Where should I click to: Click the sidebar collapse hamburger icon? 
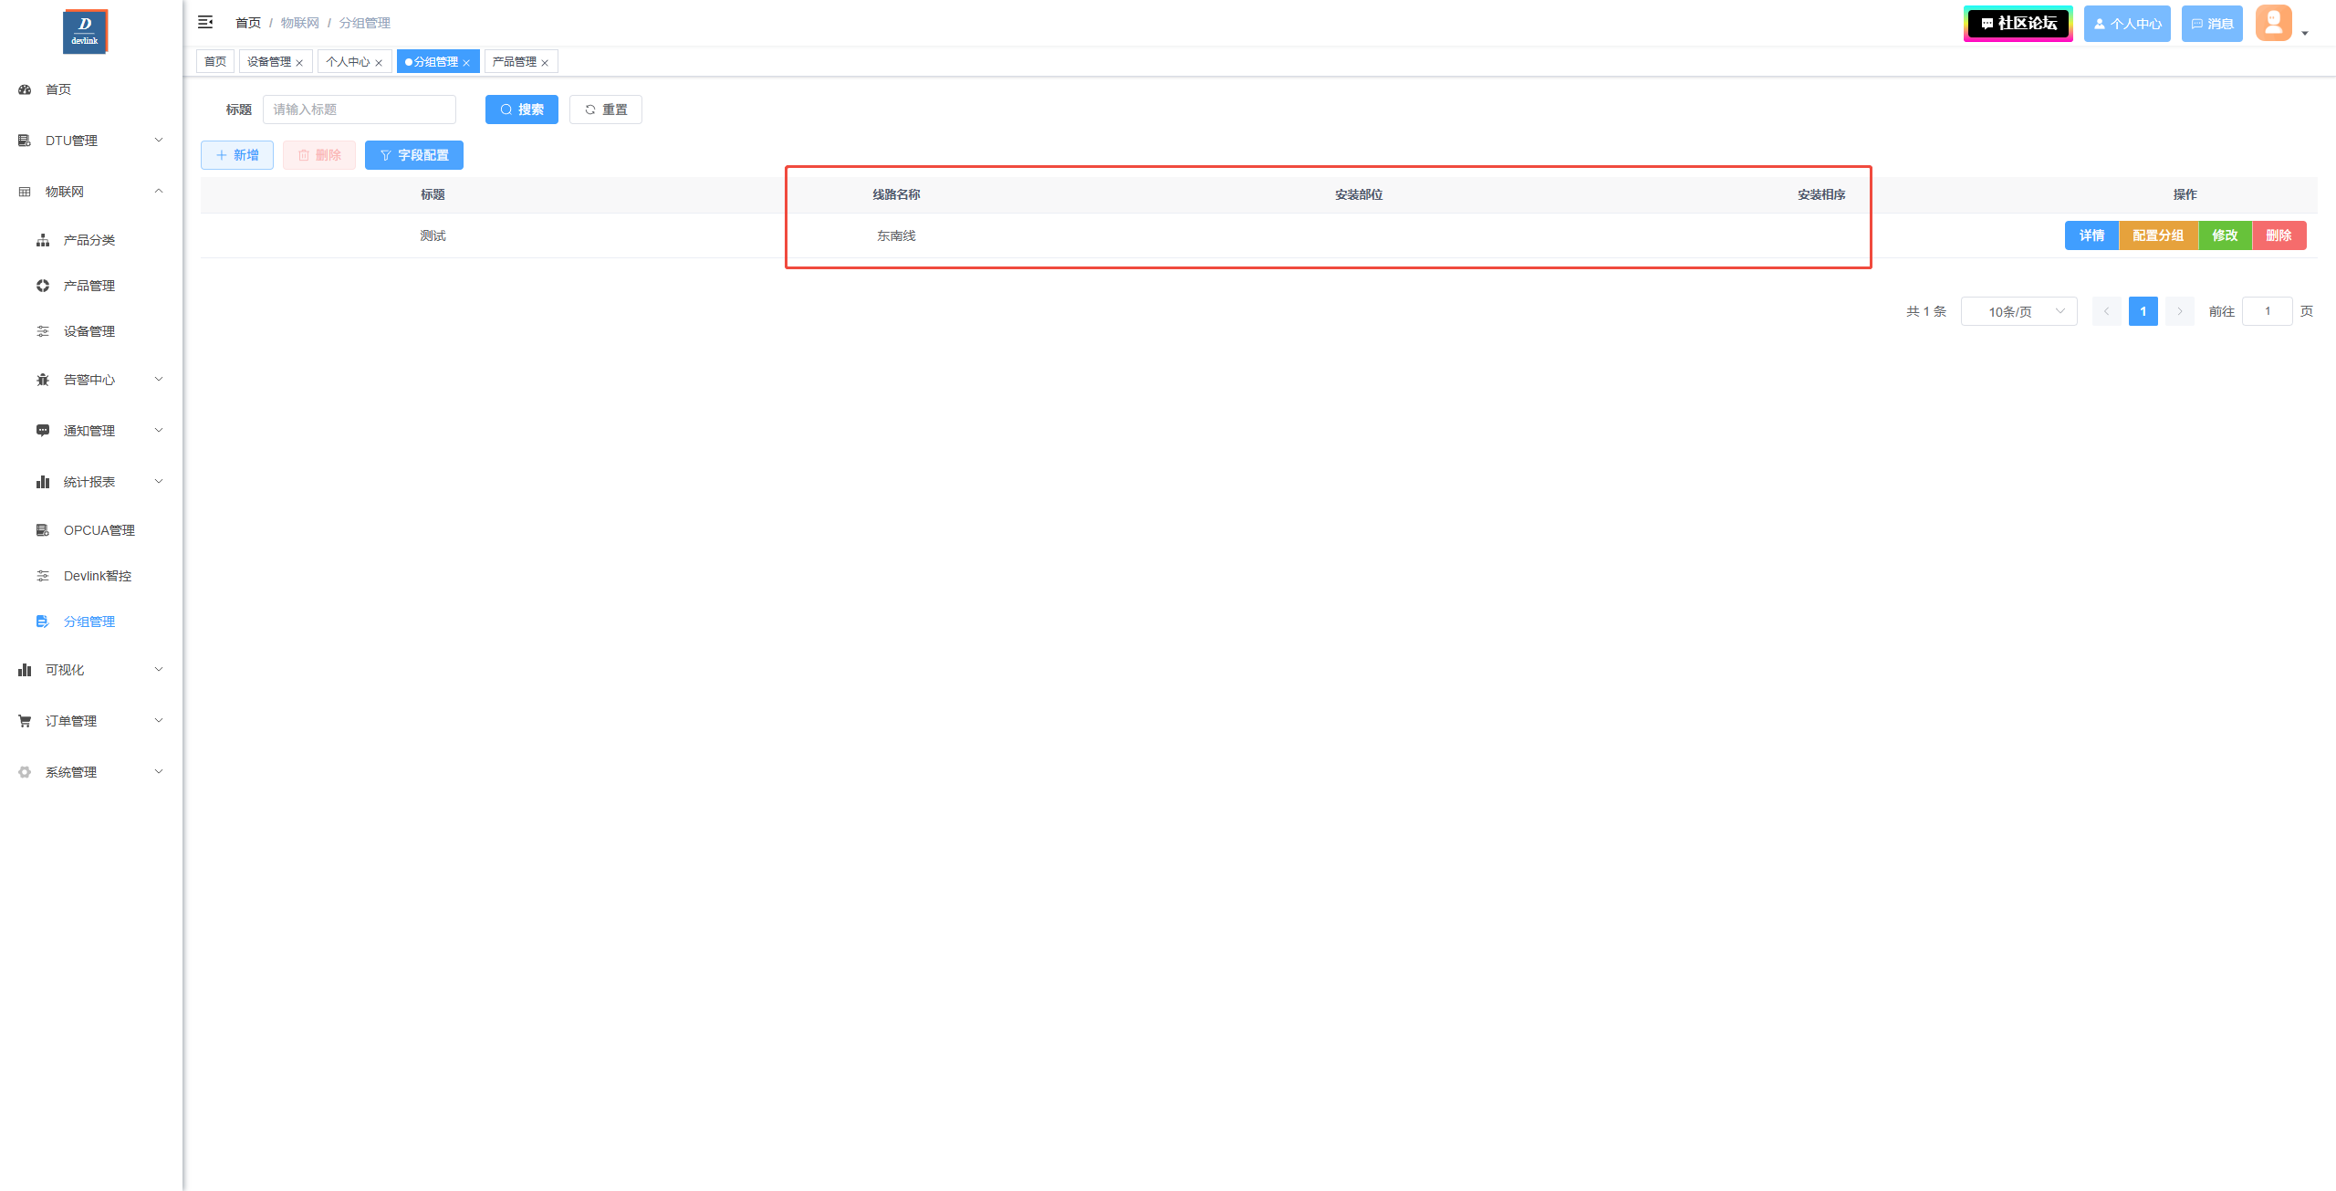tap(205, 22)
